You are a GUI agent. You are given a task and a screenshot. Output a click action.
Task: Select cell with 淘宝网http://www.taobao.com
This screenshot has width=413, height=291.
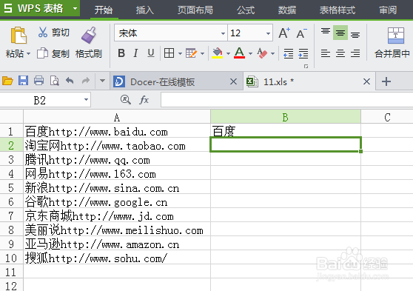point(117,145)
